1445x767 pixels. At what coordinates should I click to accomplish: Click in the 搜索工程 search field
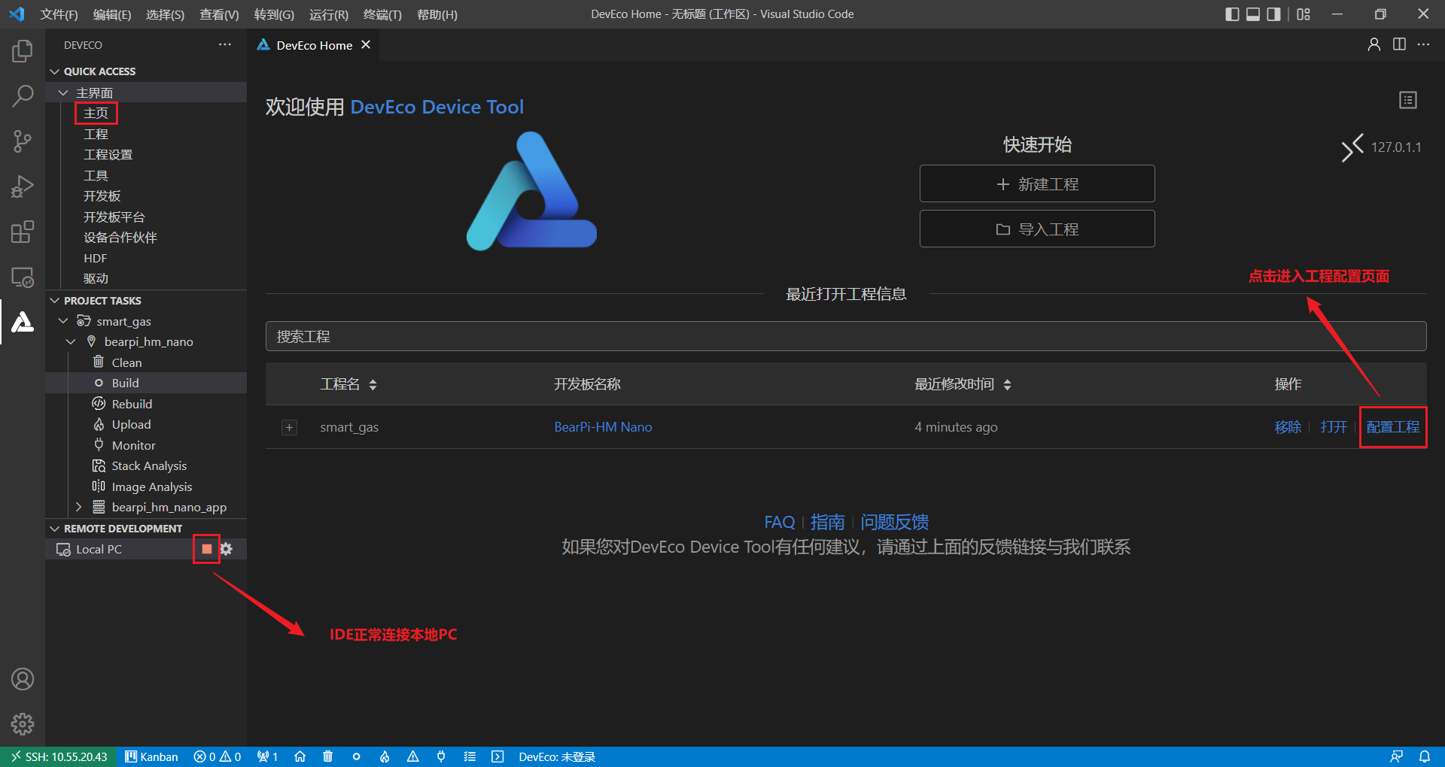[x=846, y=336]
